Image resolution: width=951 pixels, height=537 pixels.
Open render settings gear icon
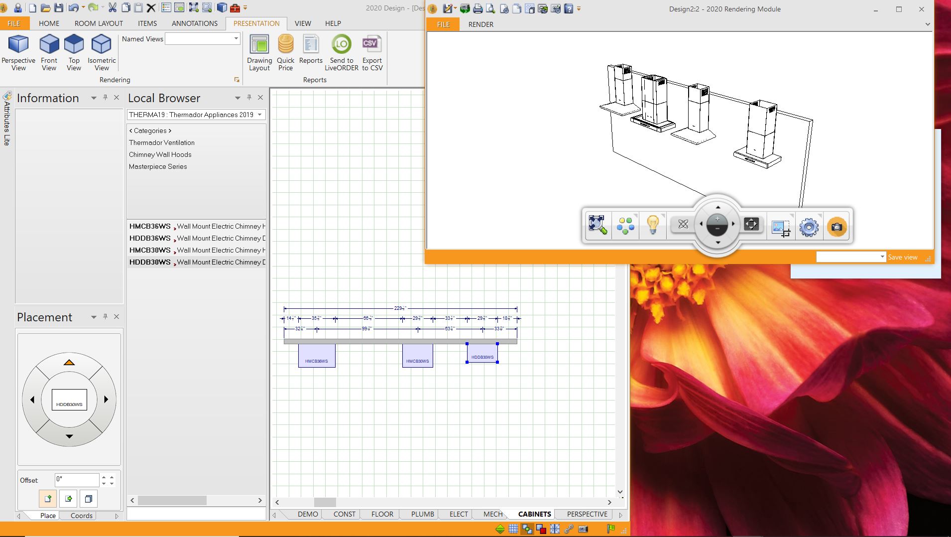pyautogui.click(x=809, y=227)
